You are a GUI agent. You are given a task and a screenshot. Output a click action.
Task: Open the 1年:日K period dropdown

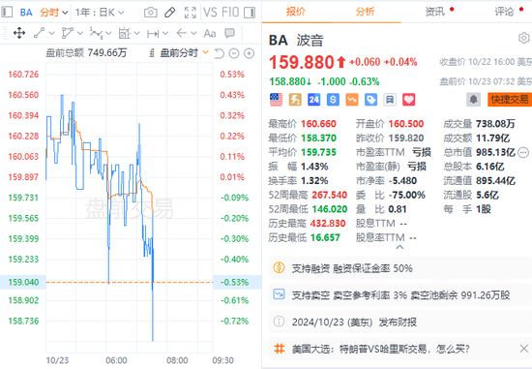(x=100, y=13)
